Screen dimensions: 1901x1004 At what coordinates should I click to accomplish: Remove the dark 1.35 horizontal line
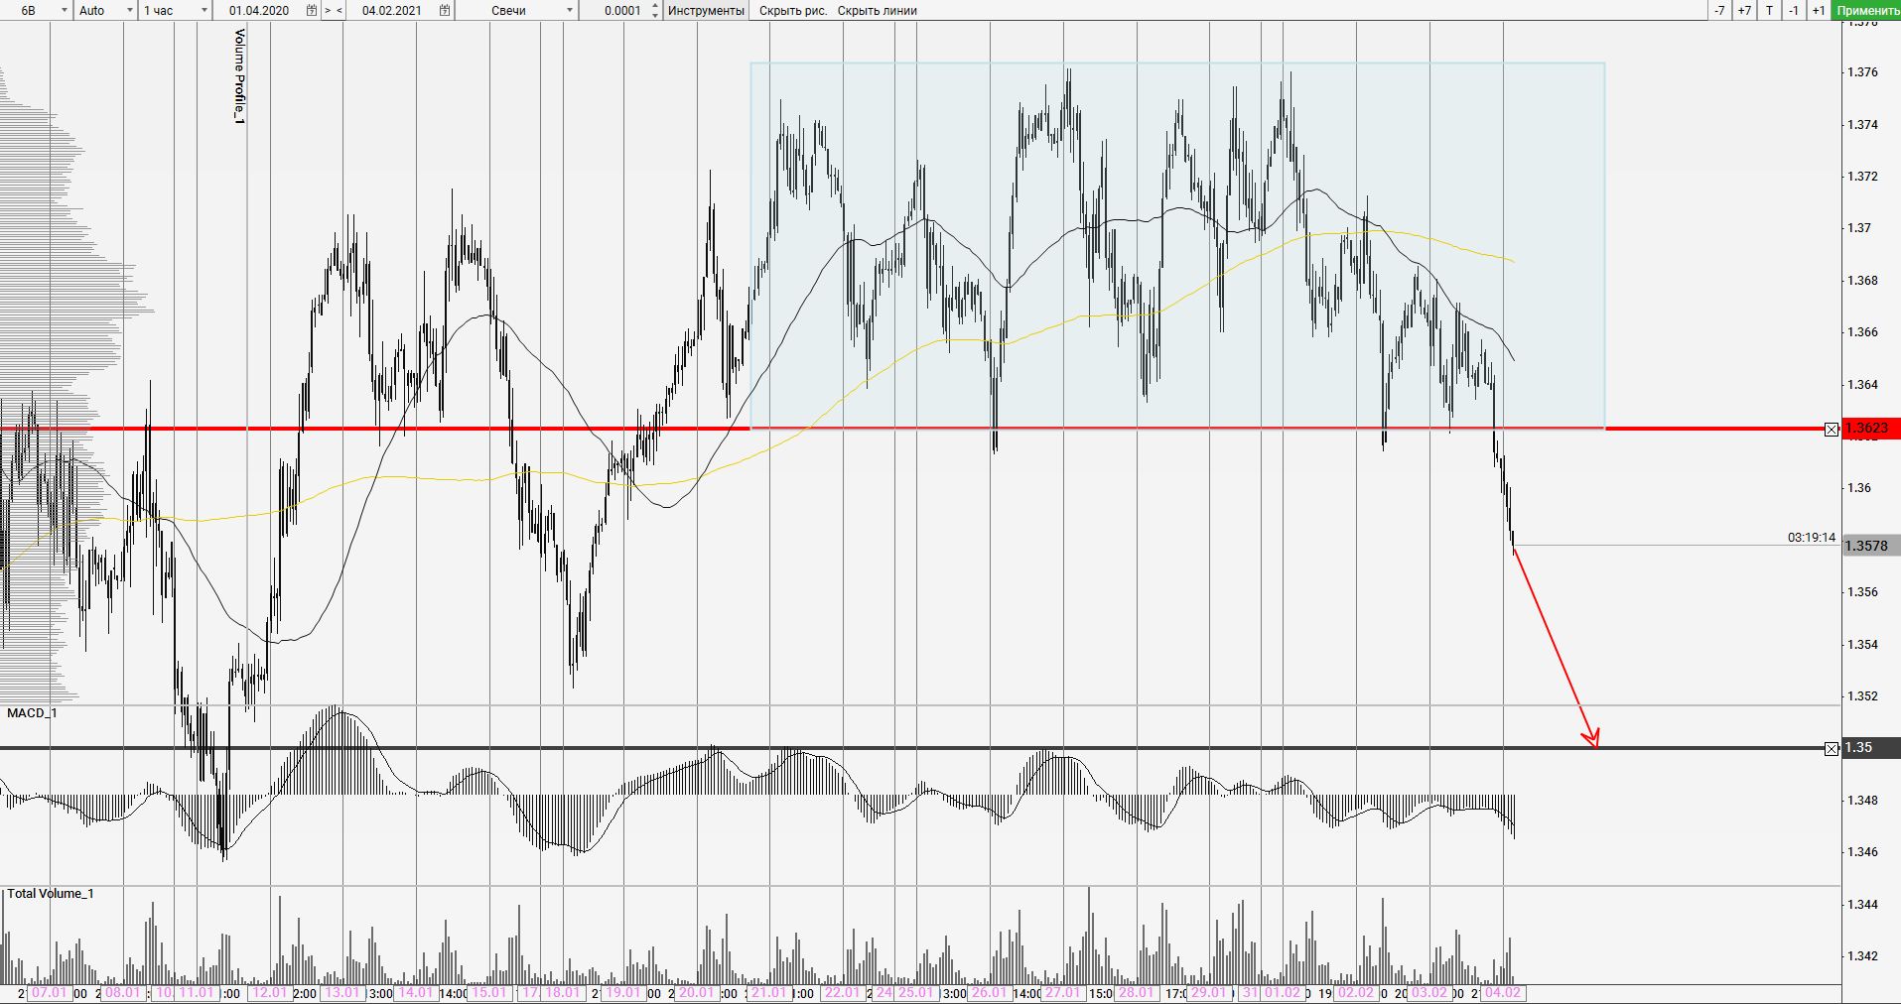(x=1832, y=749)
